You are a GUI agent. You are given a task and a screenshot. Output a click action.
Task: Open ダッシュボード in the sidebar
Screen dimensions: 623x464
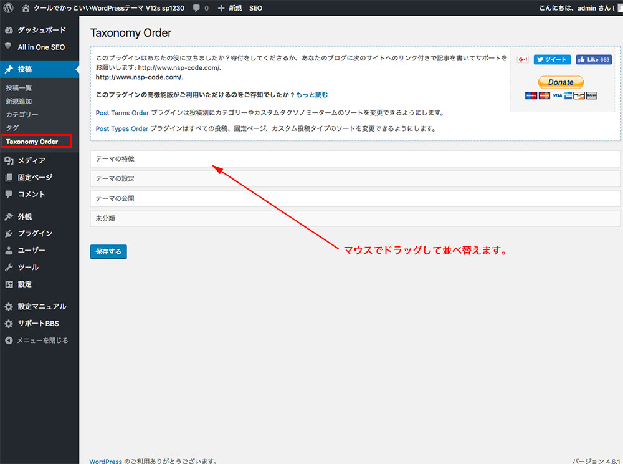pyautogui.click(x=42, y=30)
